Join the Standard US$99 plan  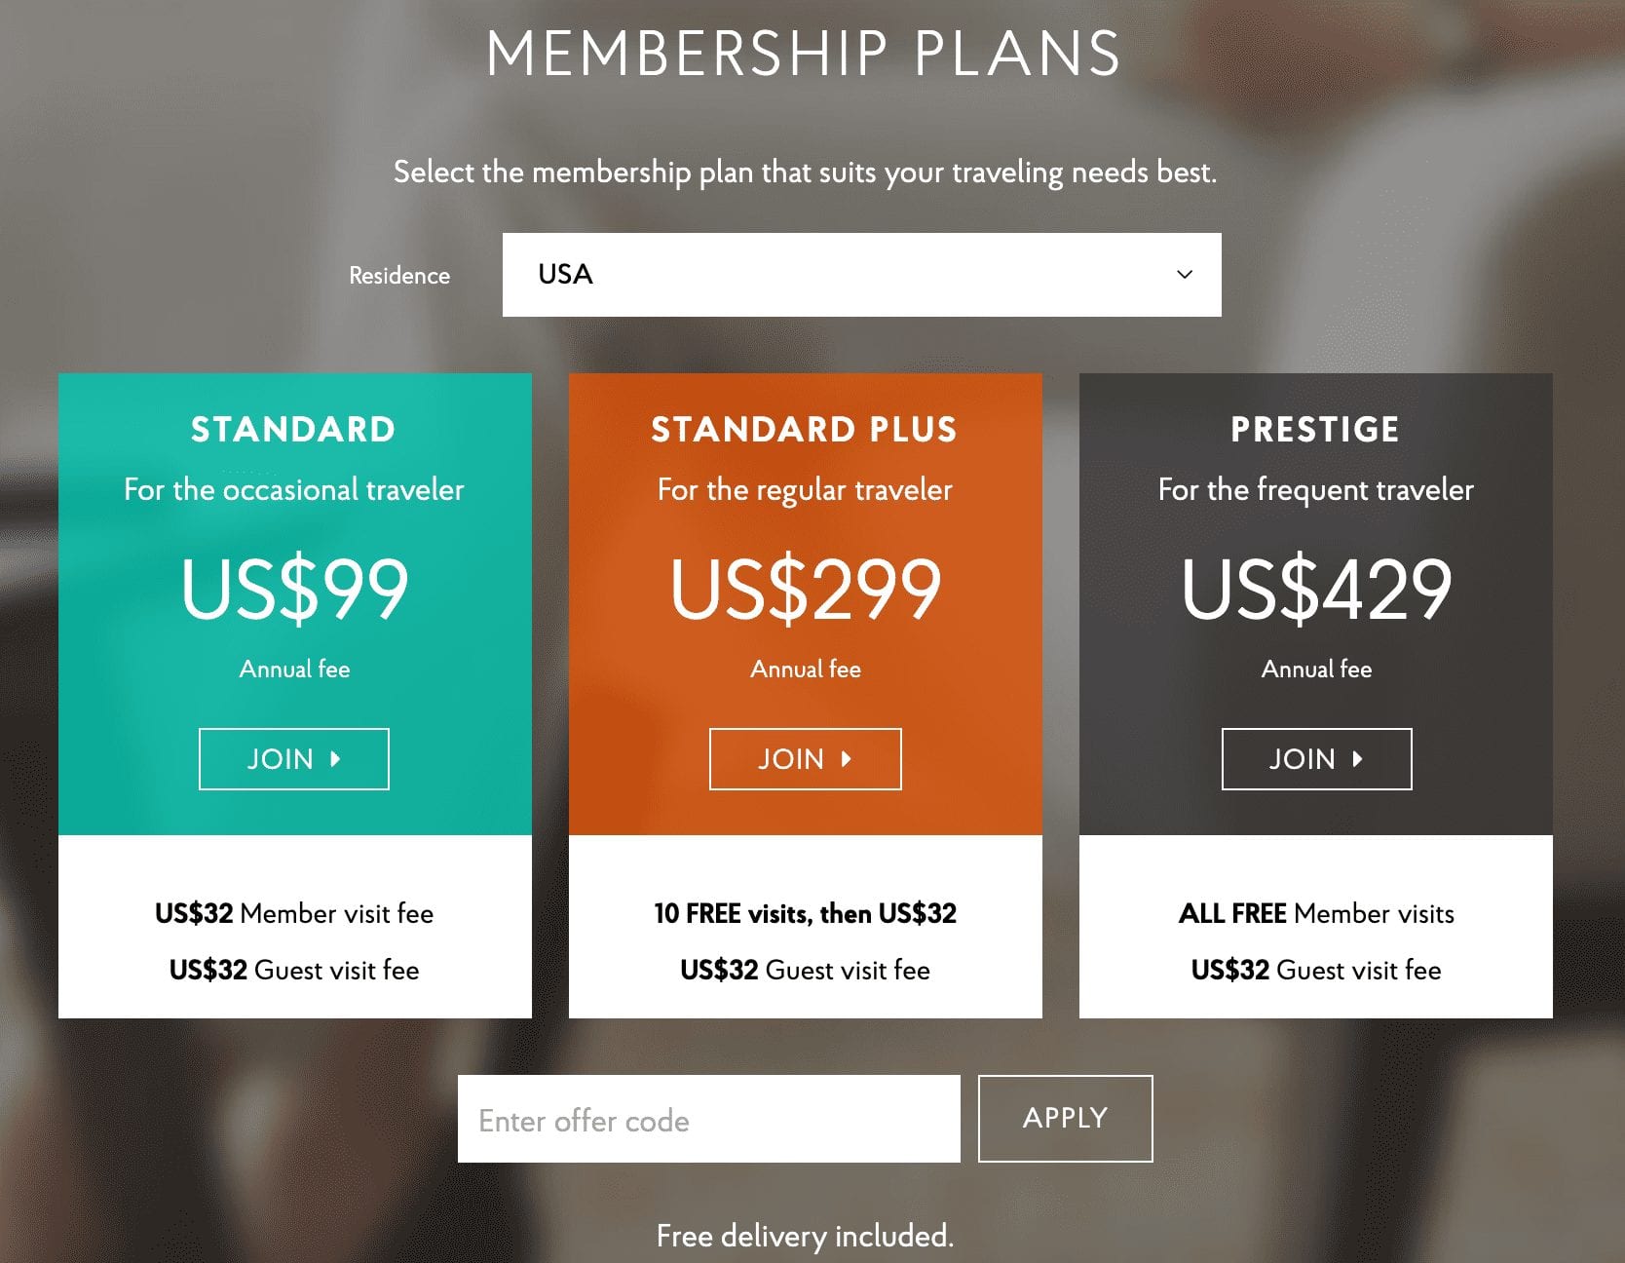(293, 759)
